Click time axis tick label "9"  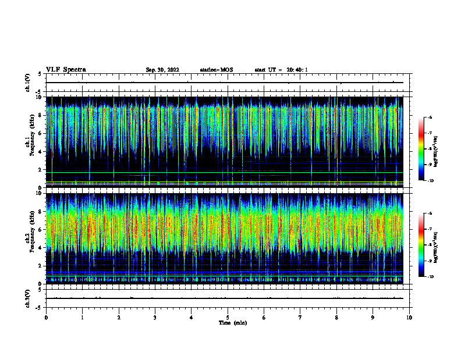click(373, 318)
